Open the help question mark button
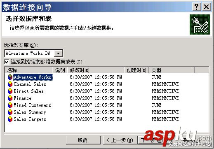The image size is (214, 149). pos(196,7)
